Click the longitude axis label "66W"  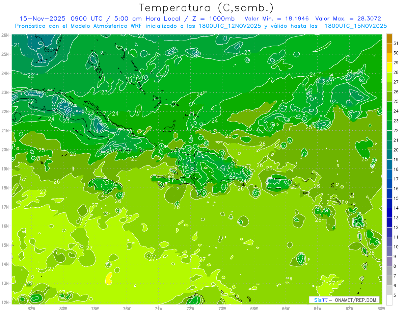pyautogui.click(x=286, y=308)
